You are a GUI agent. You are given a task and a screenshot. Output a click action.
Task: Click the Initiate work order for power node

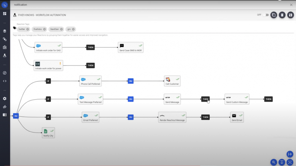[48, 66]
